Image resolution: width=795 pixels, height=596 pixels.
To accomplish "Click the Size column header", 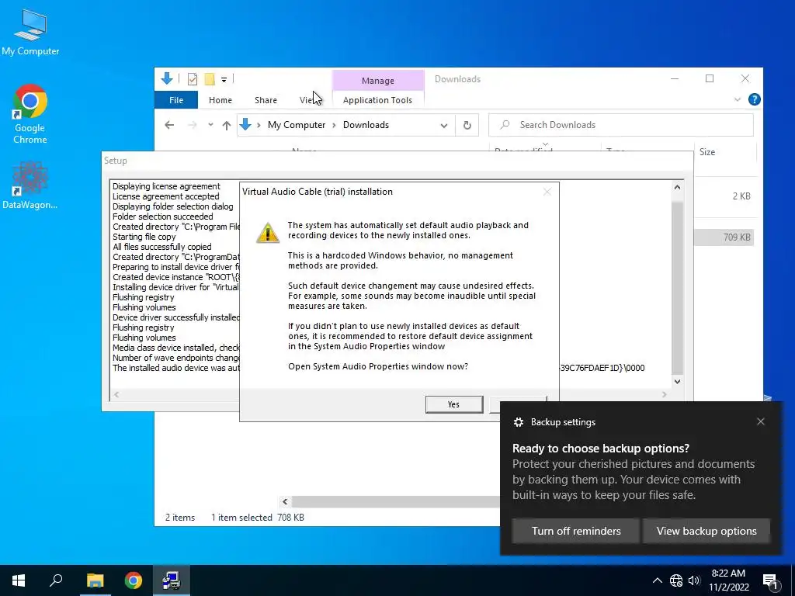I will 706,152.
